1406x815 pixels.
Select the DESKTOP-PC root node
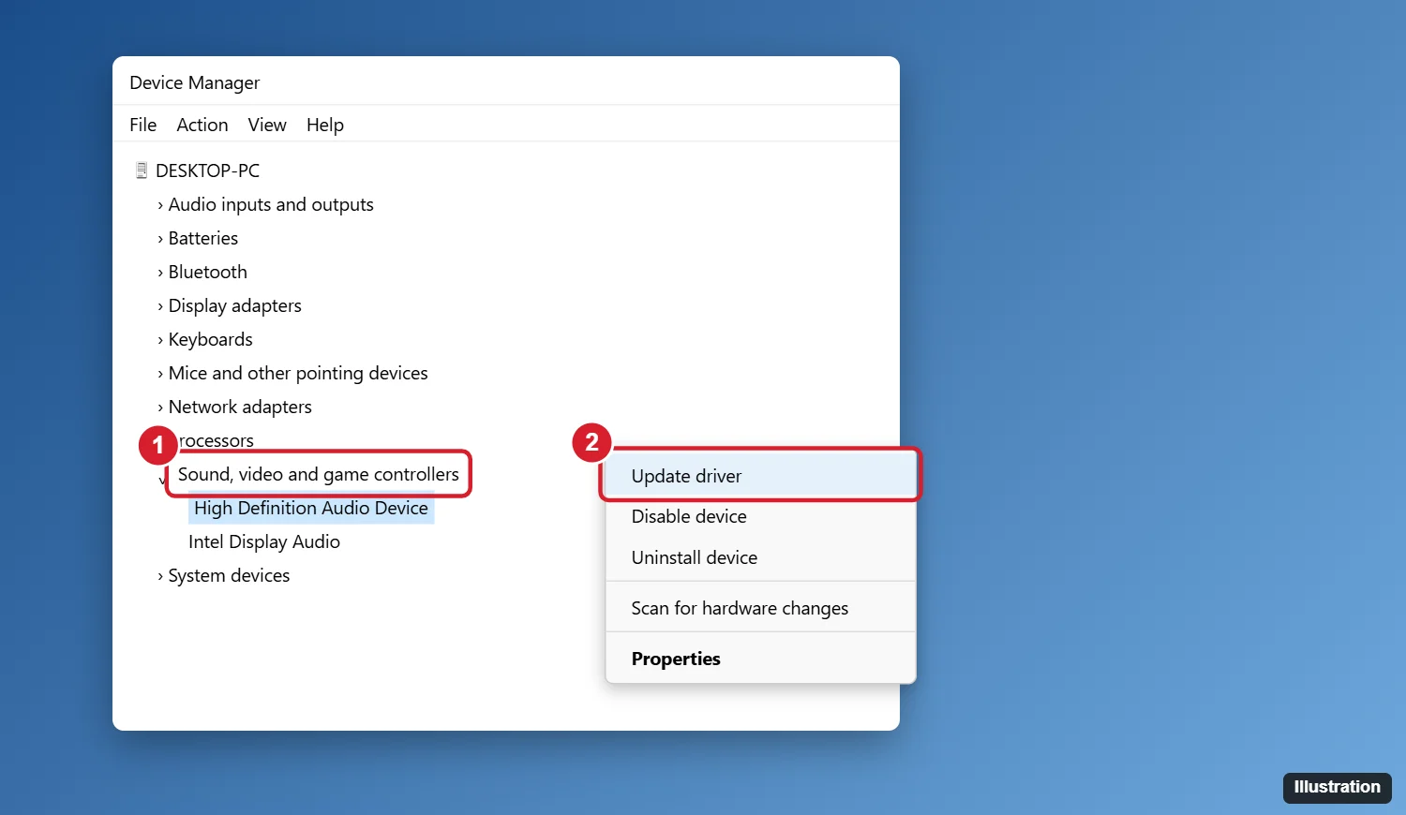click(207, 170)
